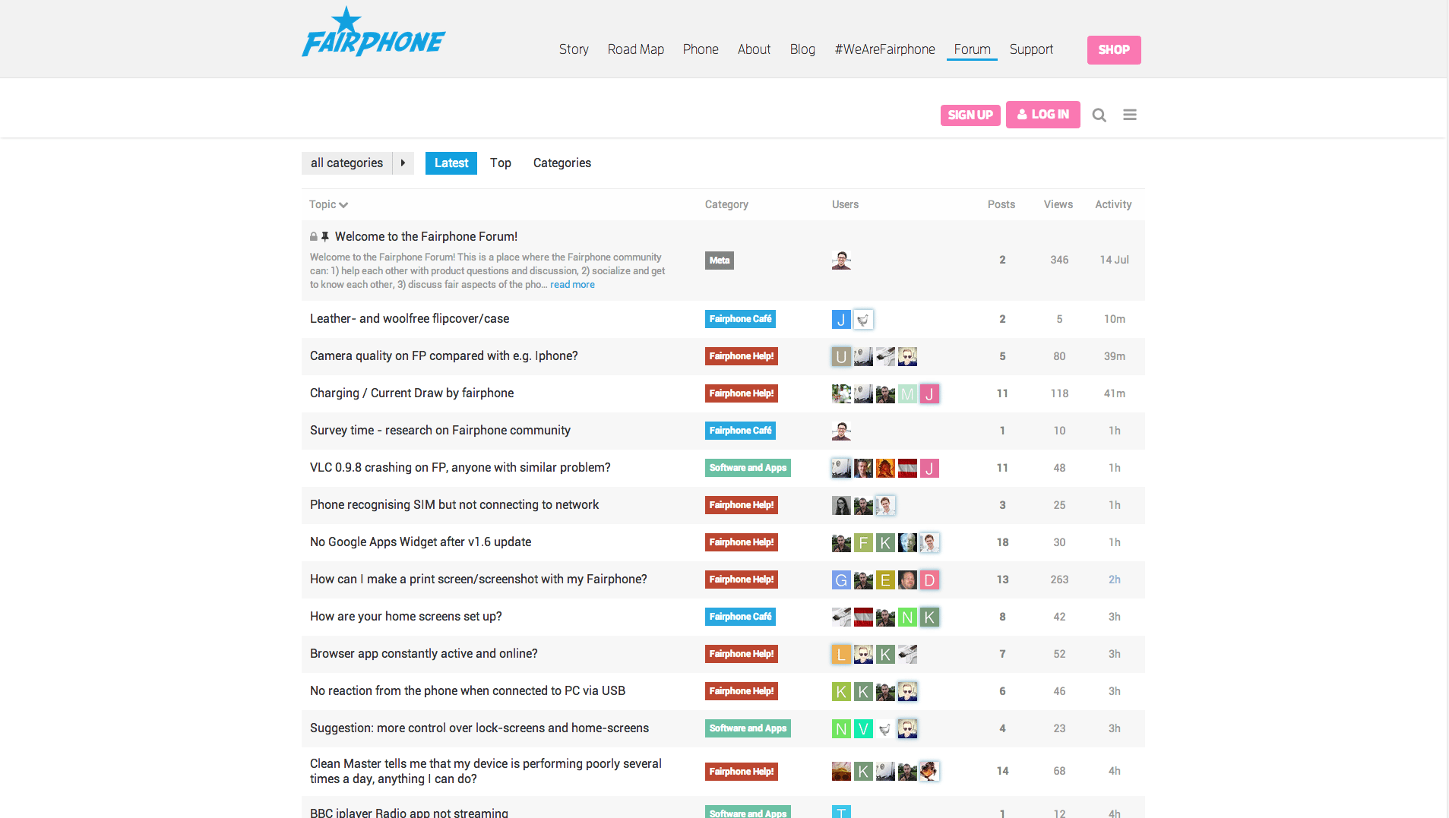The height and width of the screenshot is (818, 1449).
Task: Open Leather- and woolfree flipcover/case topic
Action: pos(410,319)
